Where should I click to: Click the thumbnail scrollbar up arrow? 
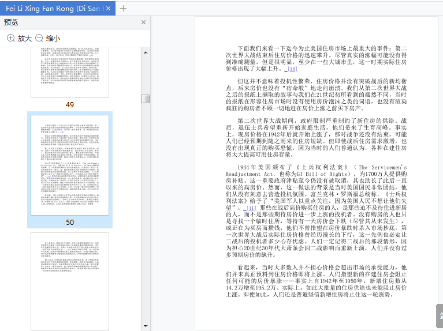tap(146, 52)
